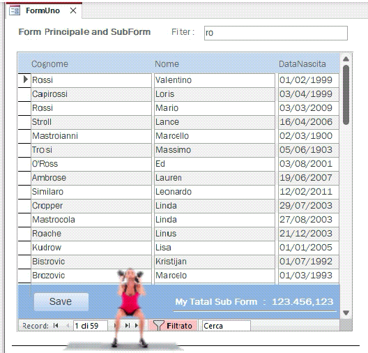Focus the Filter text box
The height and width of the screenshot is (353, 368).
coord(276,33)
